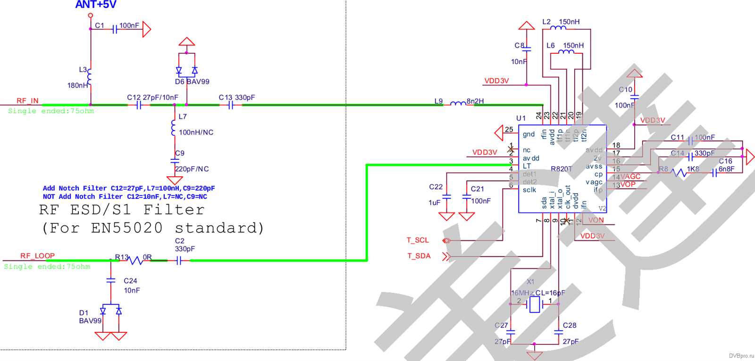Select the D1 BAV99 diode pair
Viewport: 755px width, 361px height.
pyautogui.click(x=111, y=311)
